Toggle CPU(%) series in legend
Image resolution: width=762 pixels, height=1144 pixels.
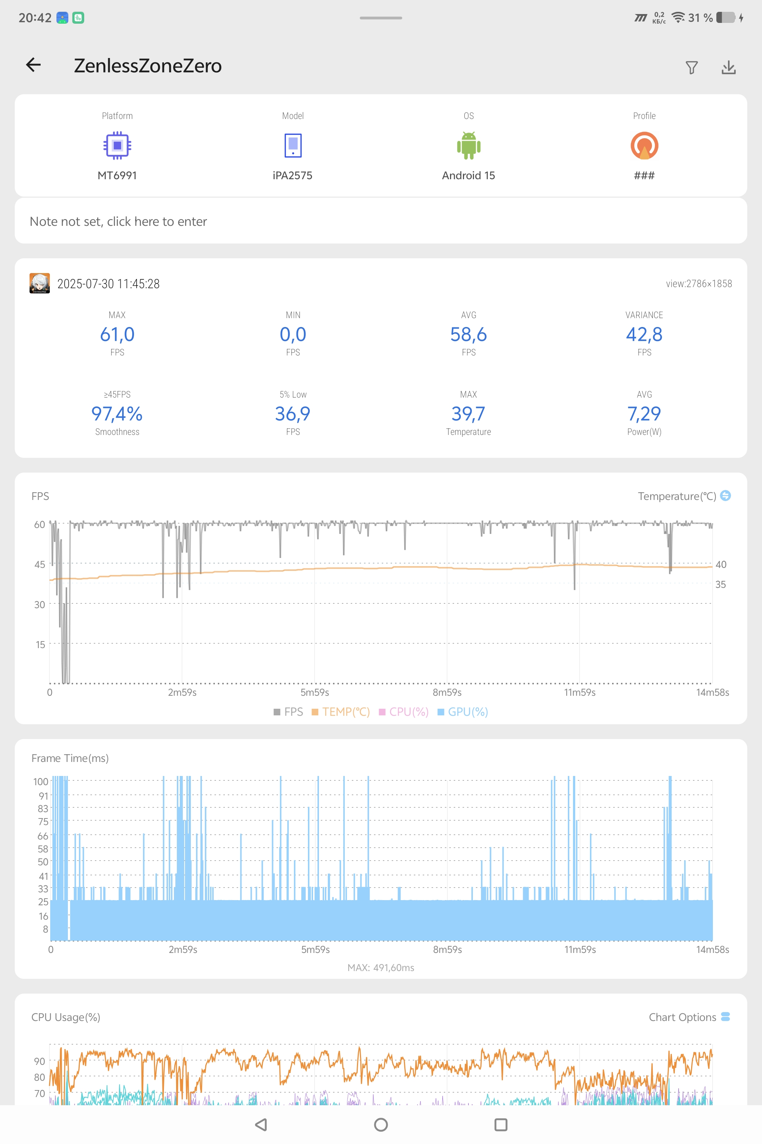(x=404, y=712)
